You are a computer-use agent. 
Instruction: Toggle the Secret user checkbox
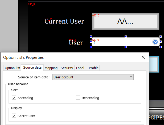[14, 116]
